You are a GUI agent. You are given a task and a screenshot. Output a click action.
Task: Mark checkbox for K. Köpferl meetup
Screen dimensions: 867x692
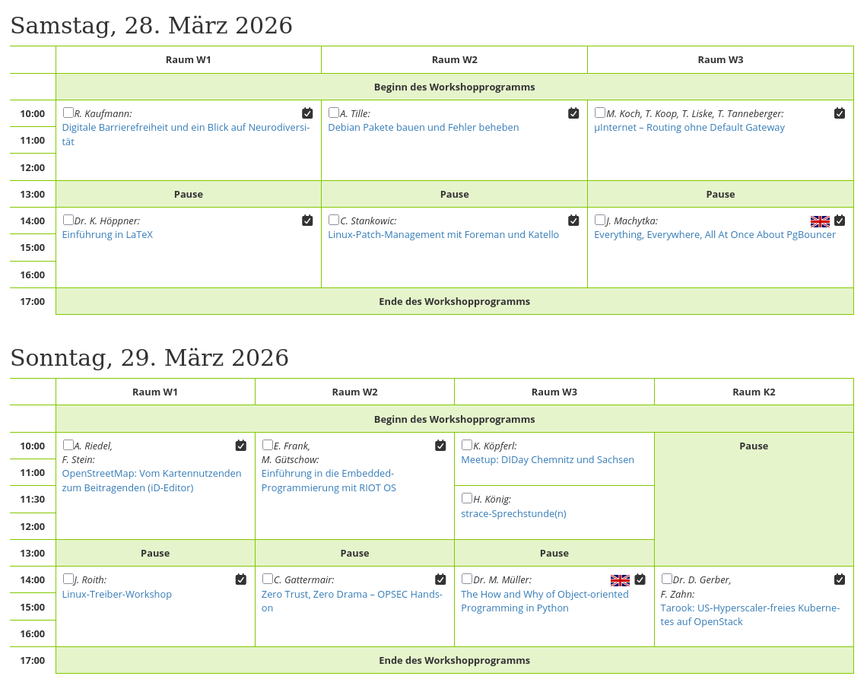click(467, 445)
